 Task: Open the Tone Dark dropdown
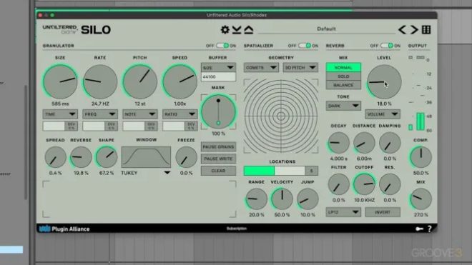coord(343,106)
